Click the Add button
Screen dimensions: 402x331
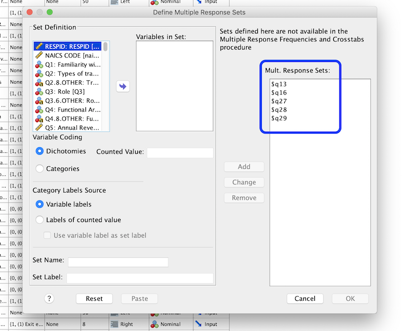pos(244,167)
